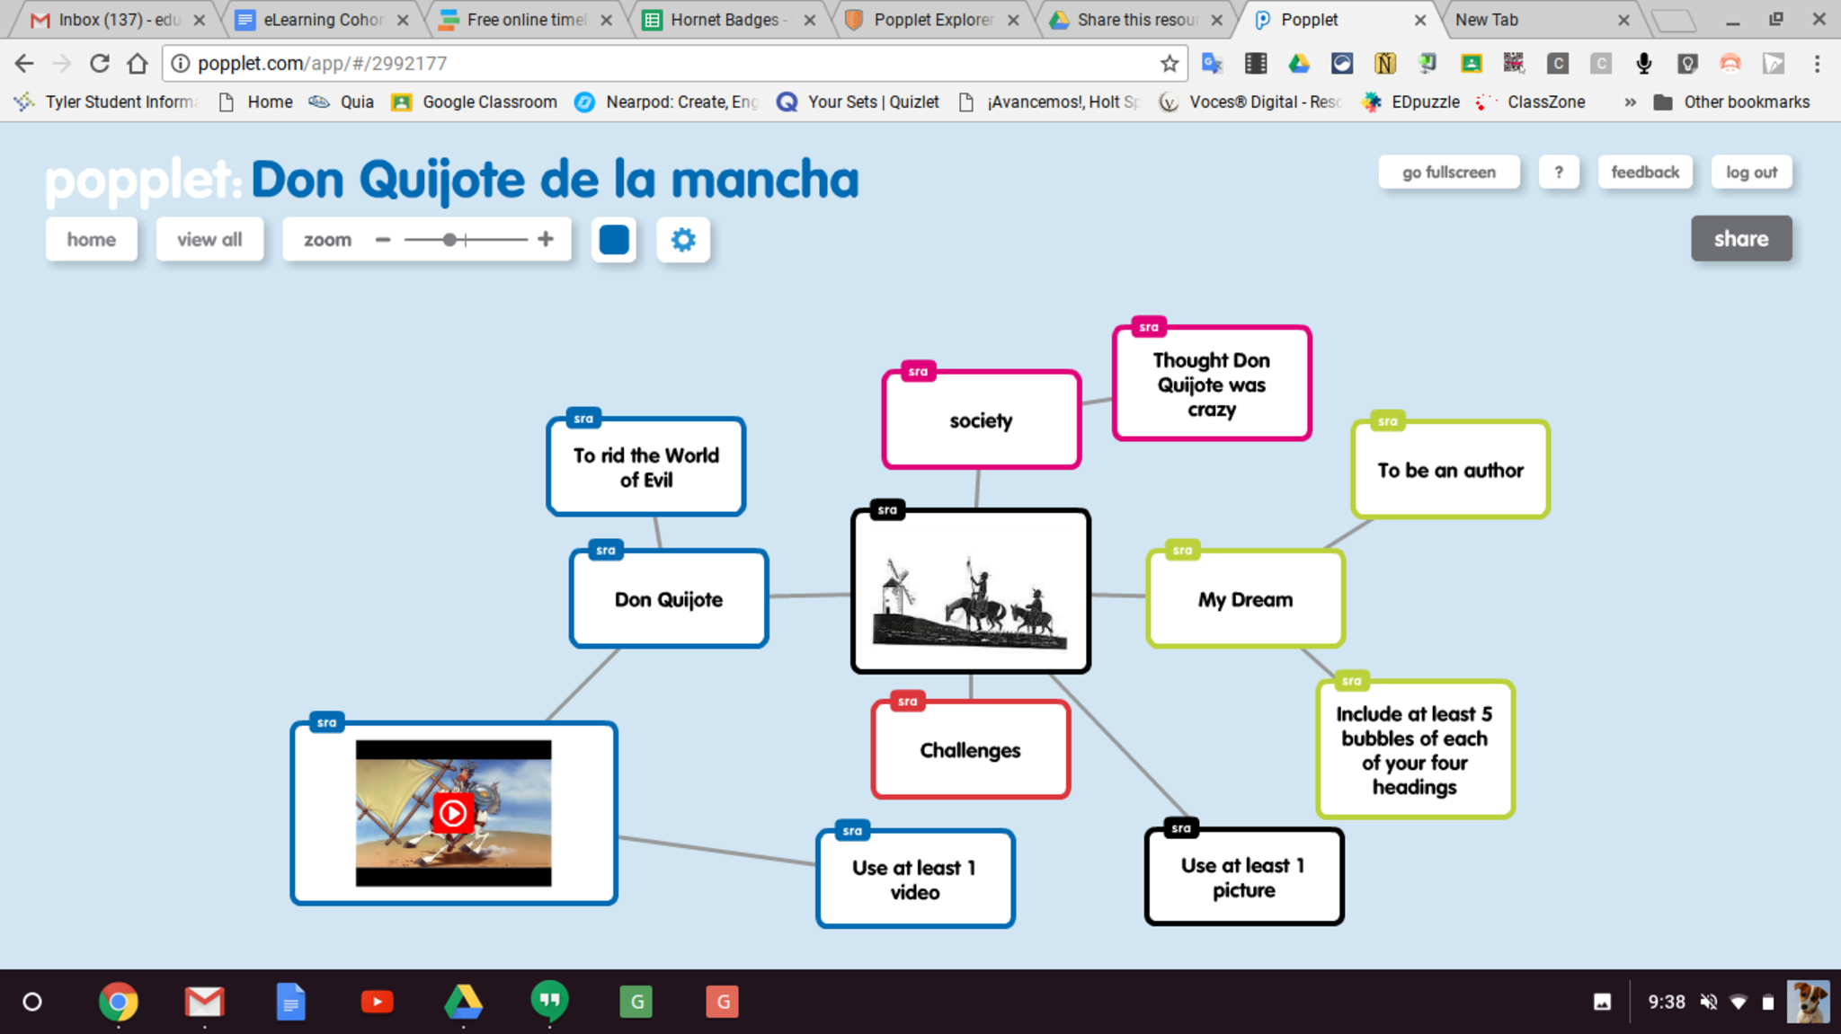Screen dimensions: 1841x1034
Task: Switch to the Hornet Badges tab
Action: tap(726, 20)
